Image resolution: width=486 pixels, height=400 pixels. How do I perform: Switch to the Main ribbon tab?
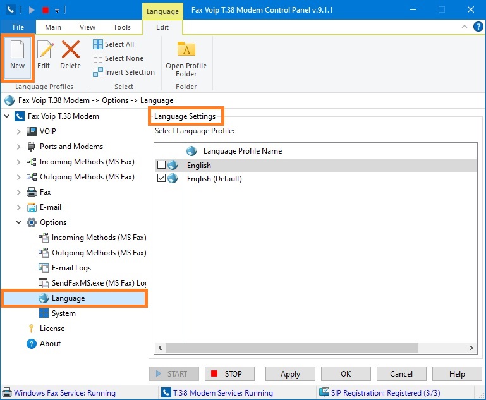tap(53, 27)
